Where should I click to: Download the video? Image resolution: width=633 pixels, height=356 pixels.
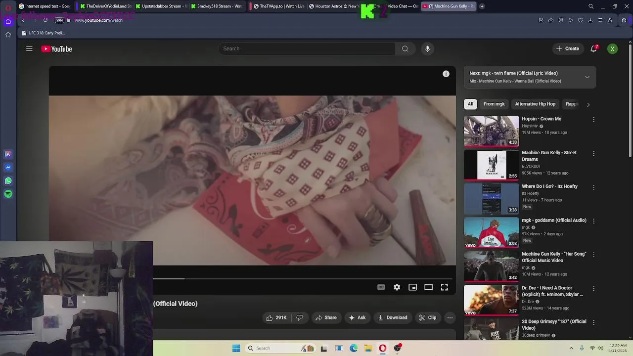(393, 318)
